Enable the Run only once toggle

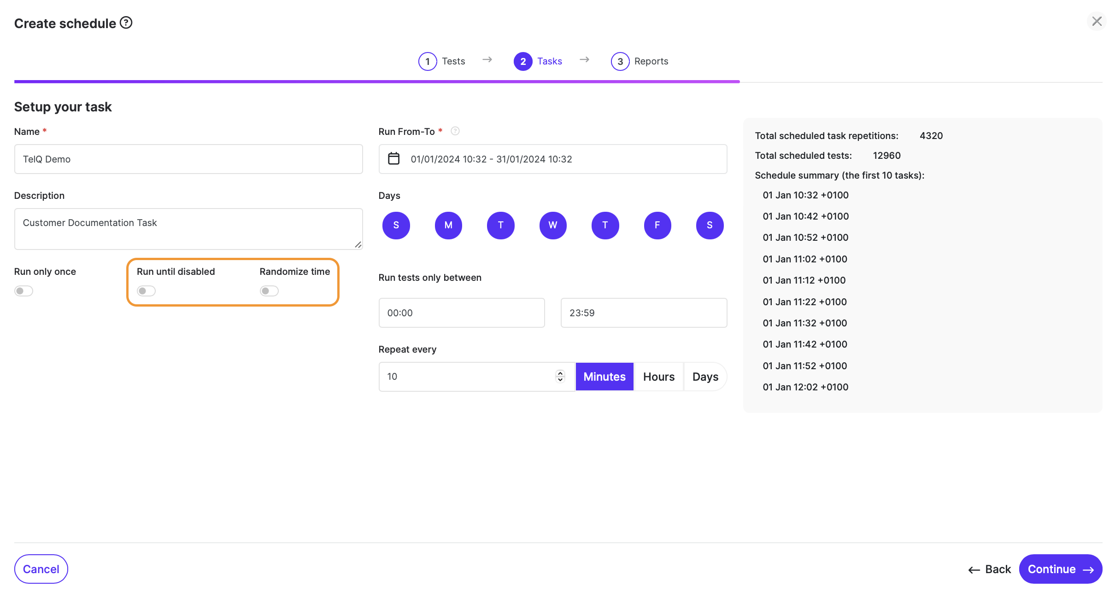pyautogui.click(x=23, y=291)
